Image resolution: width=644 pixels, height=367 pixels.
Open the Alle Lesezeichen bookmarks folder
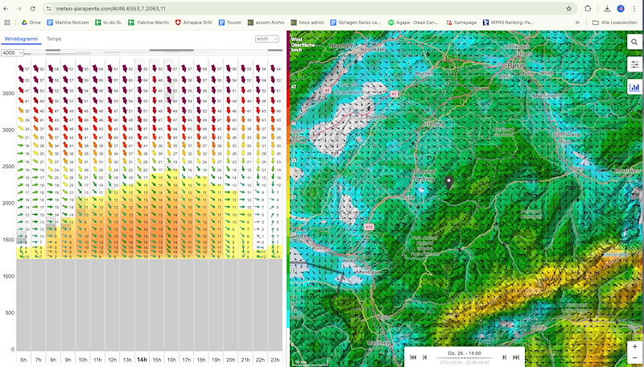(x=616, y=23)
